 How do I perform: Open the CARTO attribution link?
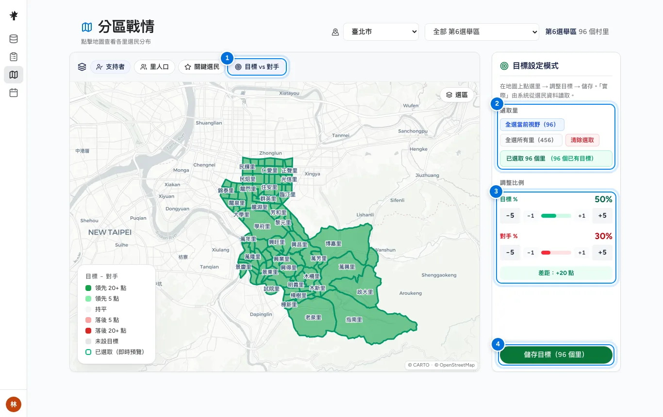[419, 365]
